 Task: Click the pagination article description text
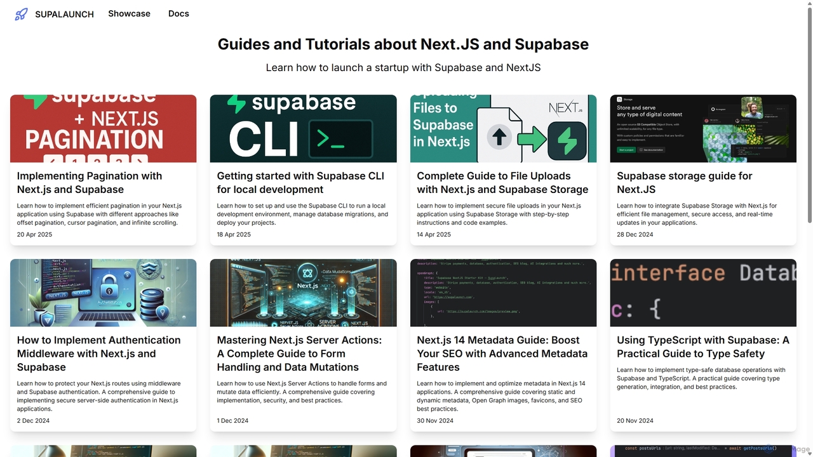coord(100,215)
